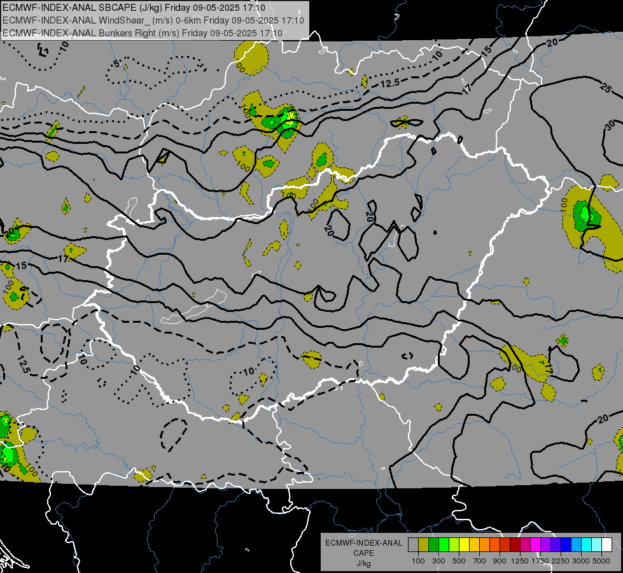Click the 30 contour label

(x=611, y=125)
